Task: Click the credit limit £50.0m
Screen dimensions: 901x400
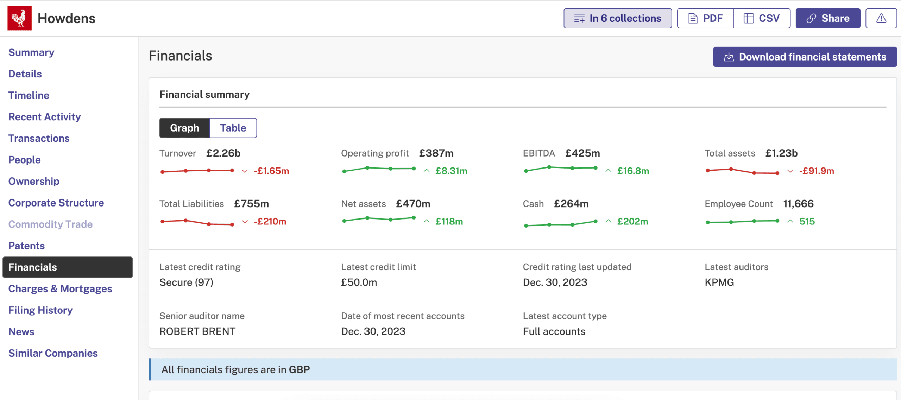Action: [359, 282]
